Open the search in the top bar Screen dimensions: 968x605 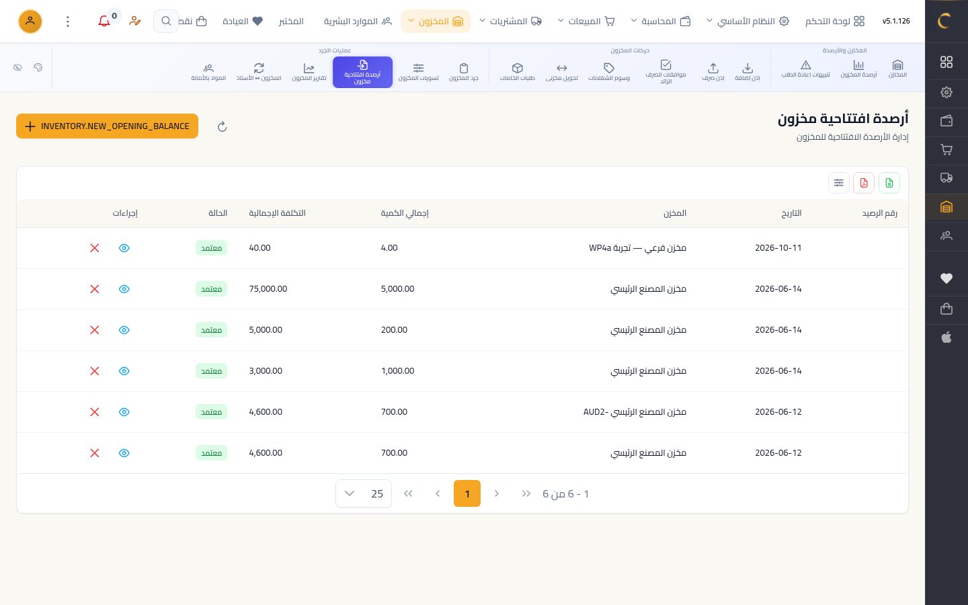coord(166,22)
